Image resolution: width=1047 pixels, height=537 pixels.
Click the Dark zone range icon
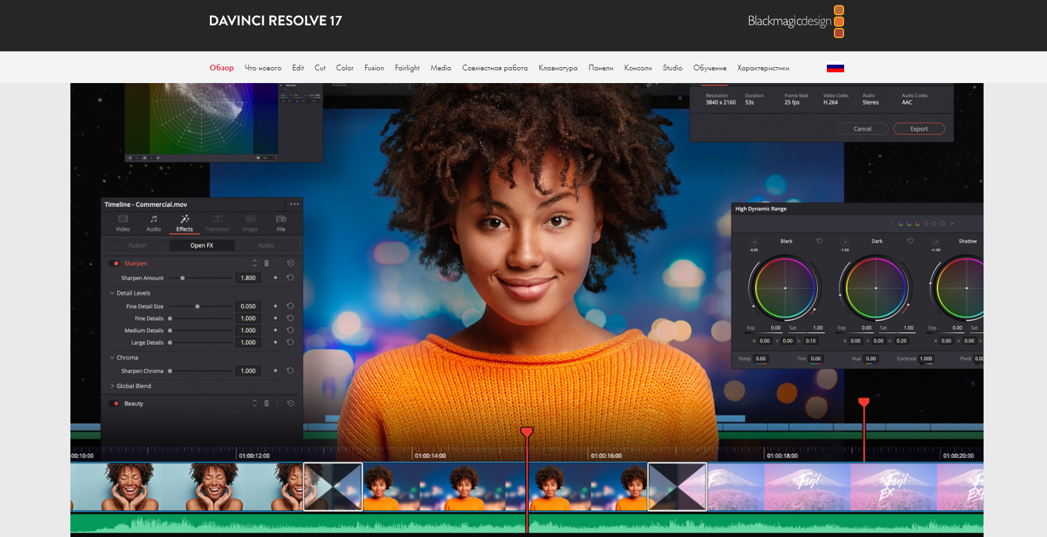click(845, 242)
